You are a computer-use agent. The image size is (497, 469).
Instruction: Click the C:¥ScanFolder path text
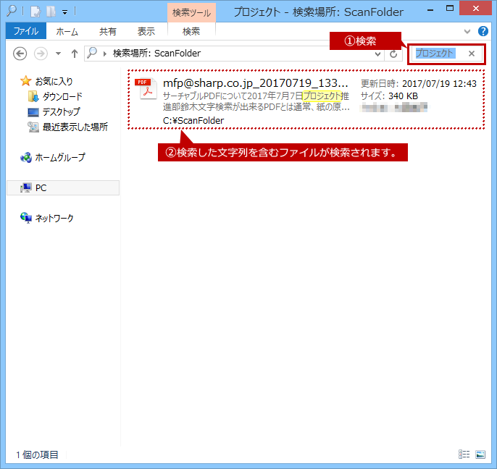193,121
